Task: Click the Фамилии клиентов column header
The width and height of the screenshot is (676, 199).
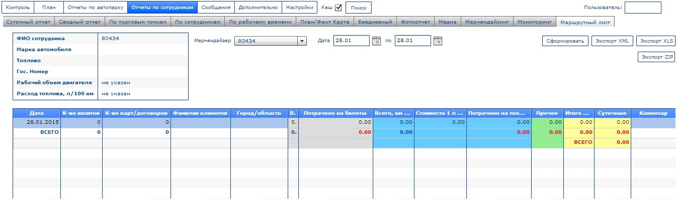Action: 201,113
